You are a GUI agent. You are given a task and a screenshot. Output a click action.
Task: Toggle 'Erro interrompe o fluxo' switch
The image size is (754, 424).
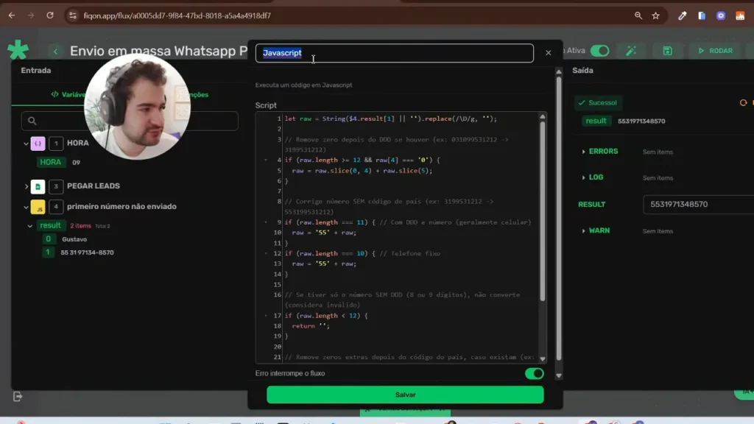click(534, 374)
